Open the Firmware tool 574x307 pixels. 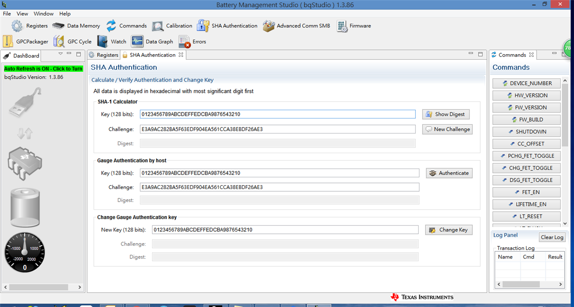(x=354, y=26)
